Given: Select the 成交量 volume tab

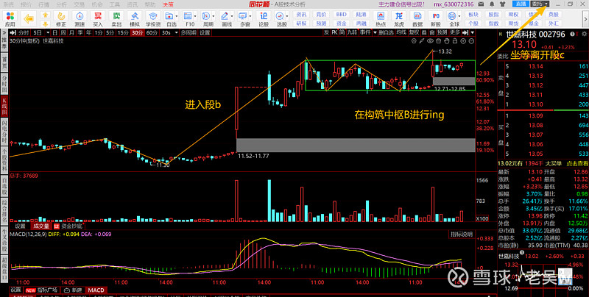Looking at the screenshot, I should click(x=41, y=226).
